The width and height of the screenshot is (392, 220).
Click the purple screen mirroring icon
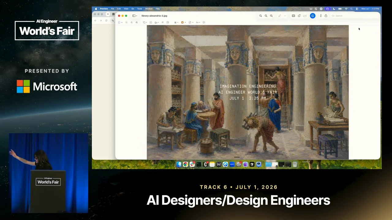click(x=327, y=9)
